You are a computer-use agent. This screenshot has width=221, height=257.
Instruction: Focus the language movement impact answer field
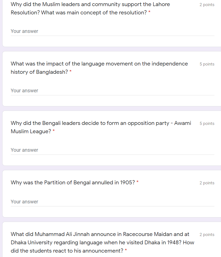coord(112,91)
